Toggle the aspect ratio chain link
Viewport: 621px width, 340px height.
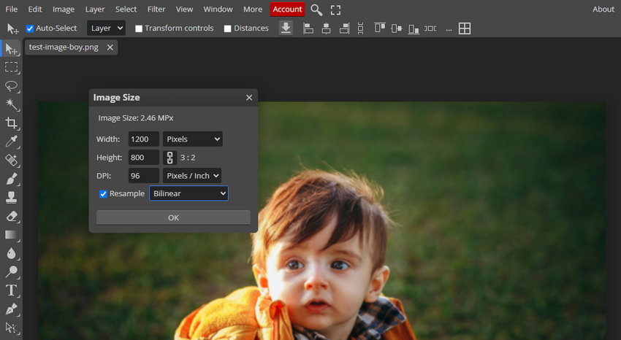tap(170, 158)
